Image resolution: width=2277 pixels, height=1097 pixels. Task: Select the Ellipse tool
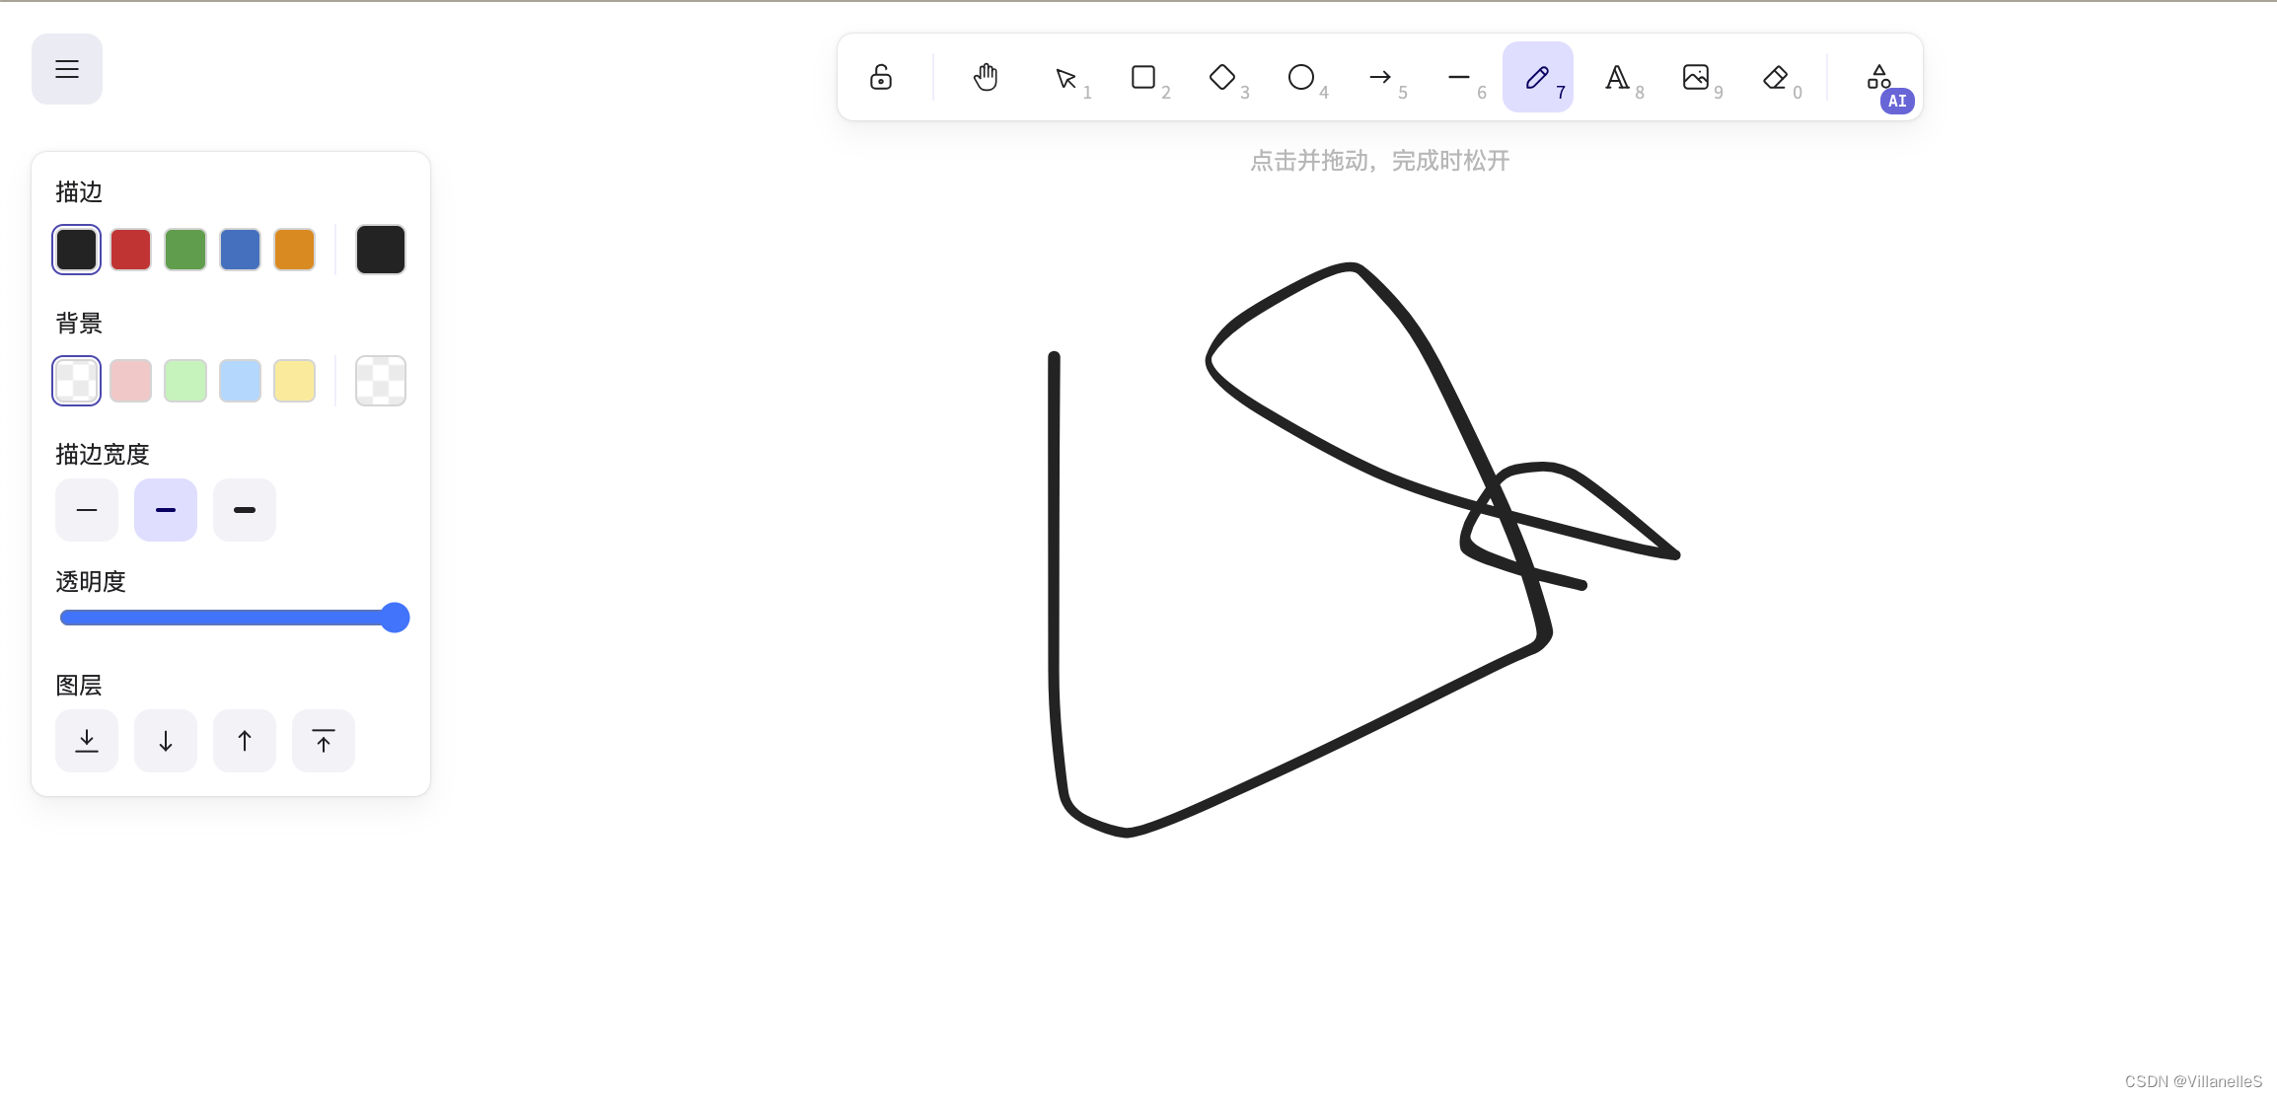coord(1301,77)
